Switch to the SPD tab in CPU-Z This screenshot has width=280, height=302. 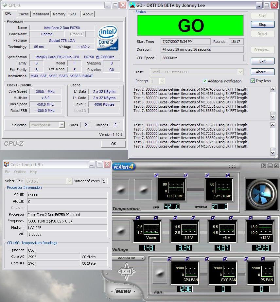(73, 14)
